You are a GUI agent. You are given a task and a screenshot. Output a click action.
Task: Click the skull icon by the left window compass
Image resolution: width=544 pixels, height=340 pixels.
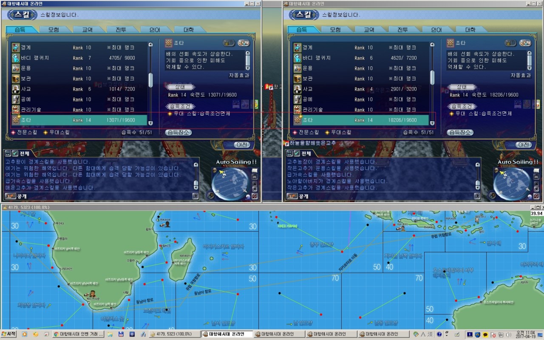[215, 171]
